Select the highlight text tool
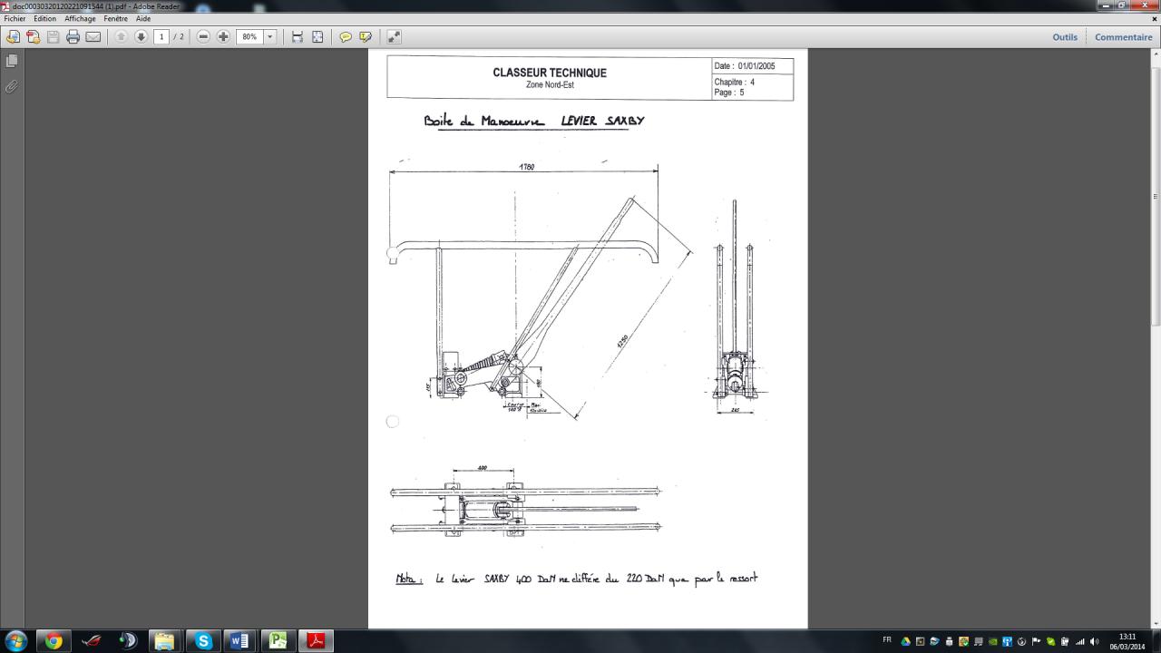 [366, 37]
